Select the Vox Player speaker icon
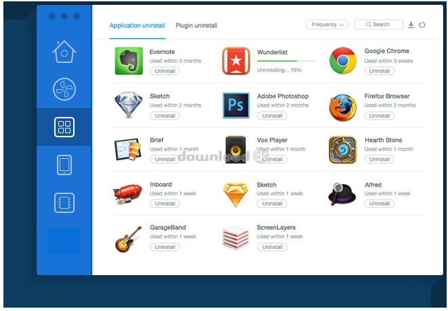Screen dimensions: 448x311 [x=236, y=149]
